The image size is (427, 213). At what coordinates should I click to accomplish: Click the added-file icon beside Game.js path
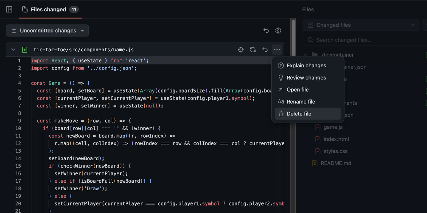pos(25,50)
